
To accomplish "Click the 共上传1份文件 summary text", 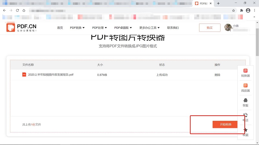I will click(32, 124).
